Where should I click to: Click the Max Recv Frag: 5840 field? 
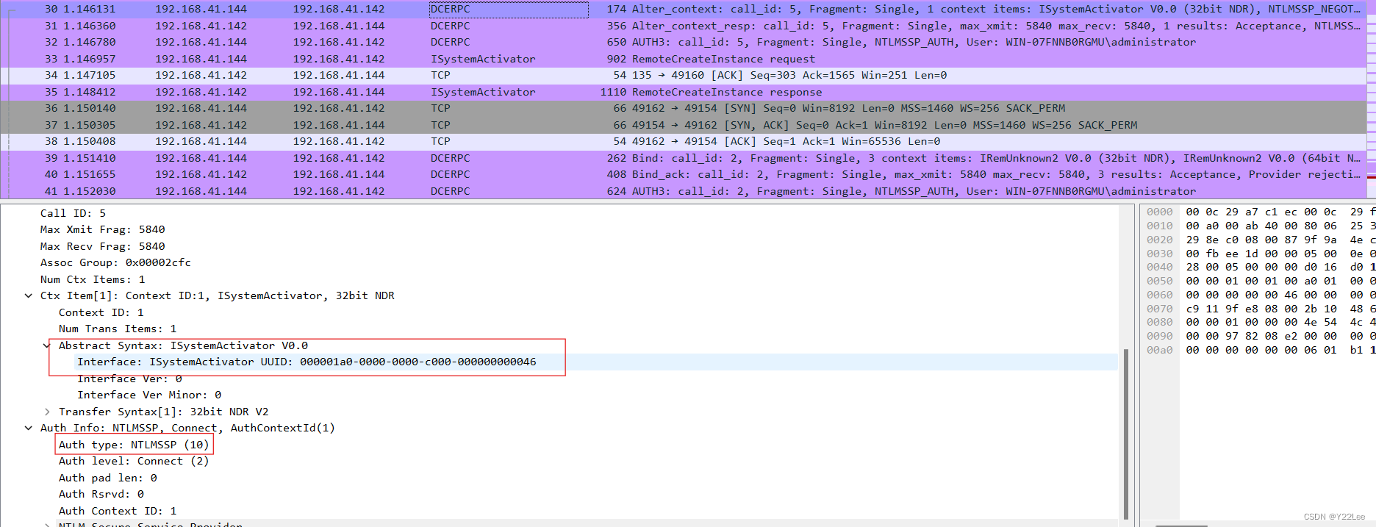coord(102,246)
